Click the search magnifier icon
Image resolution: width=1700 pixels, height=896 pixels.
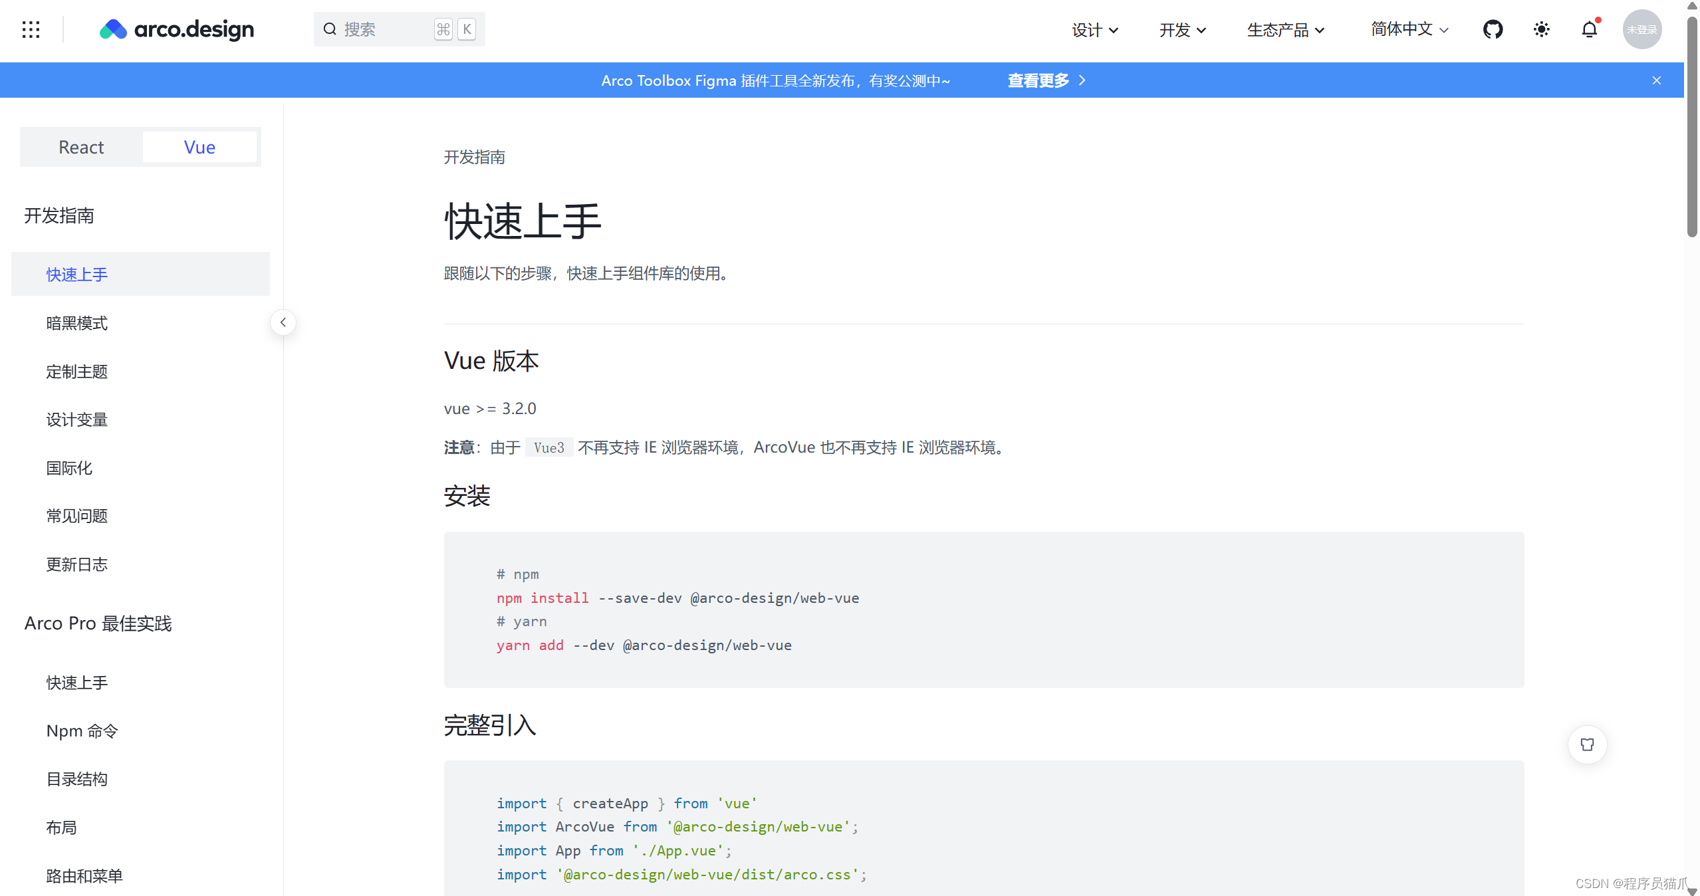330,29
